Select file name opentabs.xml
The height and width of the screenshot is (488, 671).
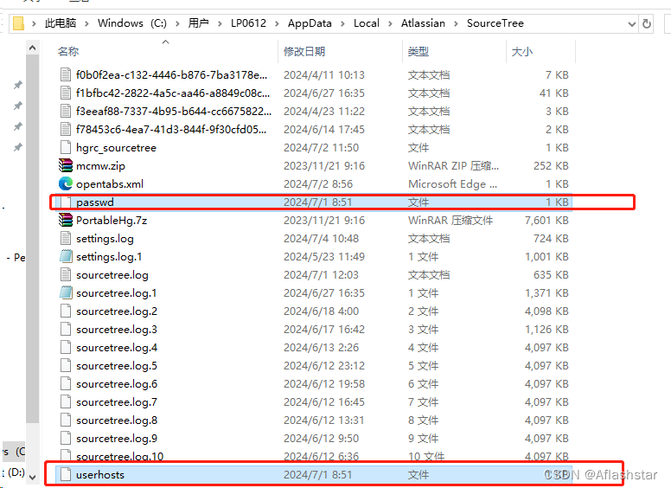[110, 184]
